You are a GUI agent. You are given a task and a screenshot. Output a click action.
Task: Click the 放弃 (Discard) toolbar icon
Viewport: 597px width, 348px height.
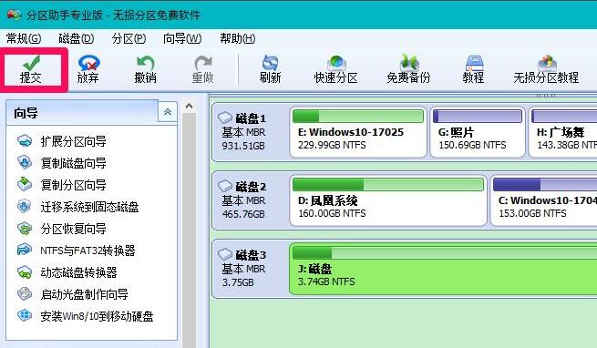[88, 63]
